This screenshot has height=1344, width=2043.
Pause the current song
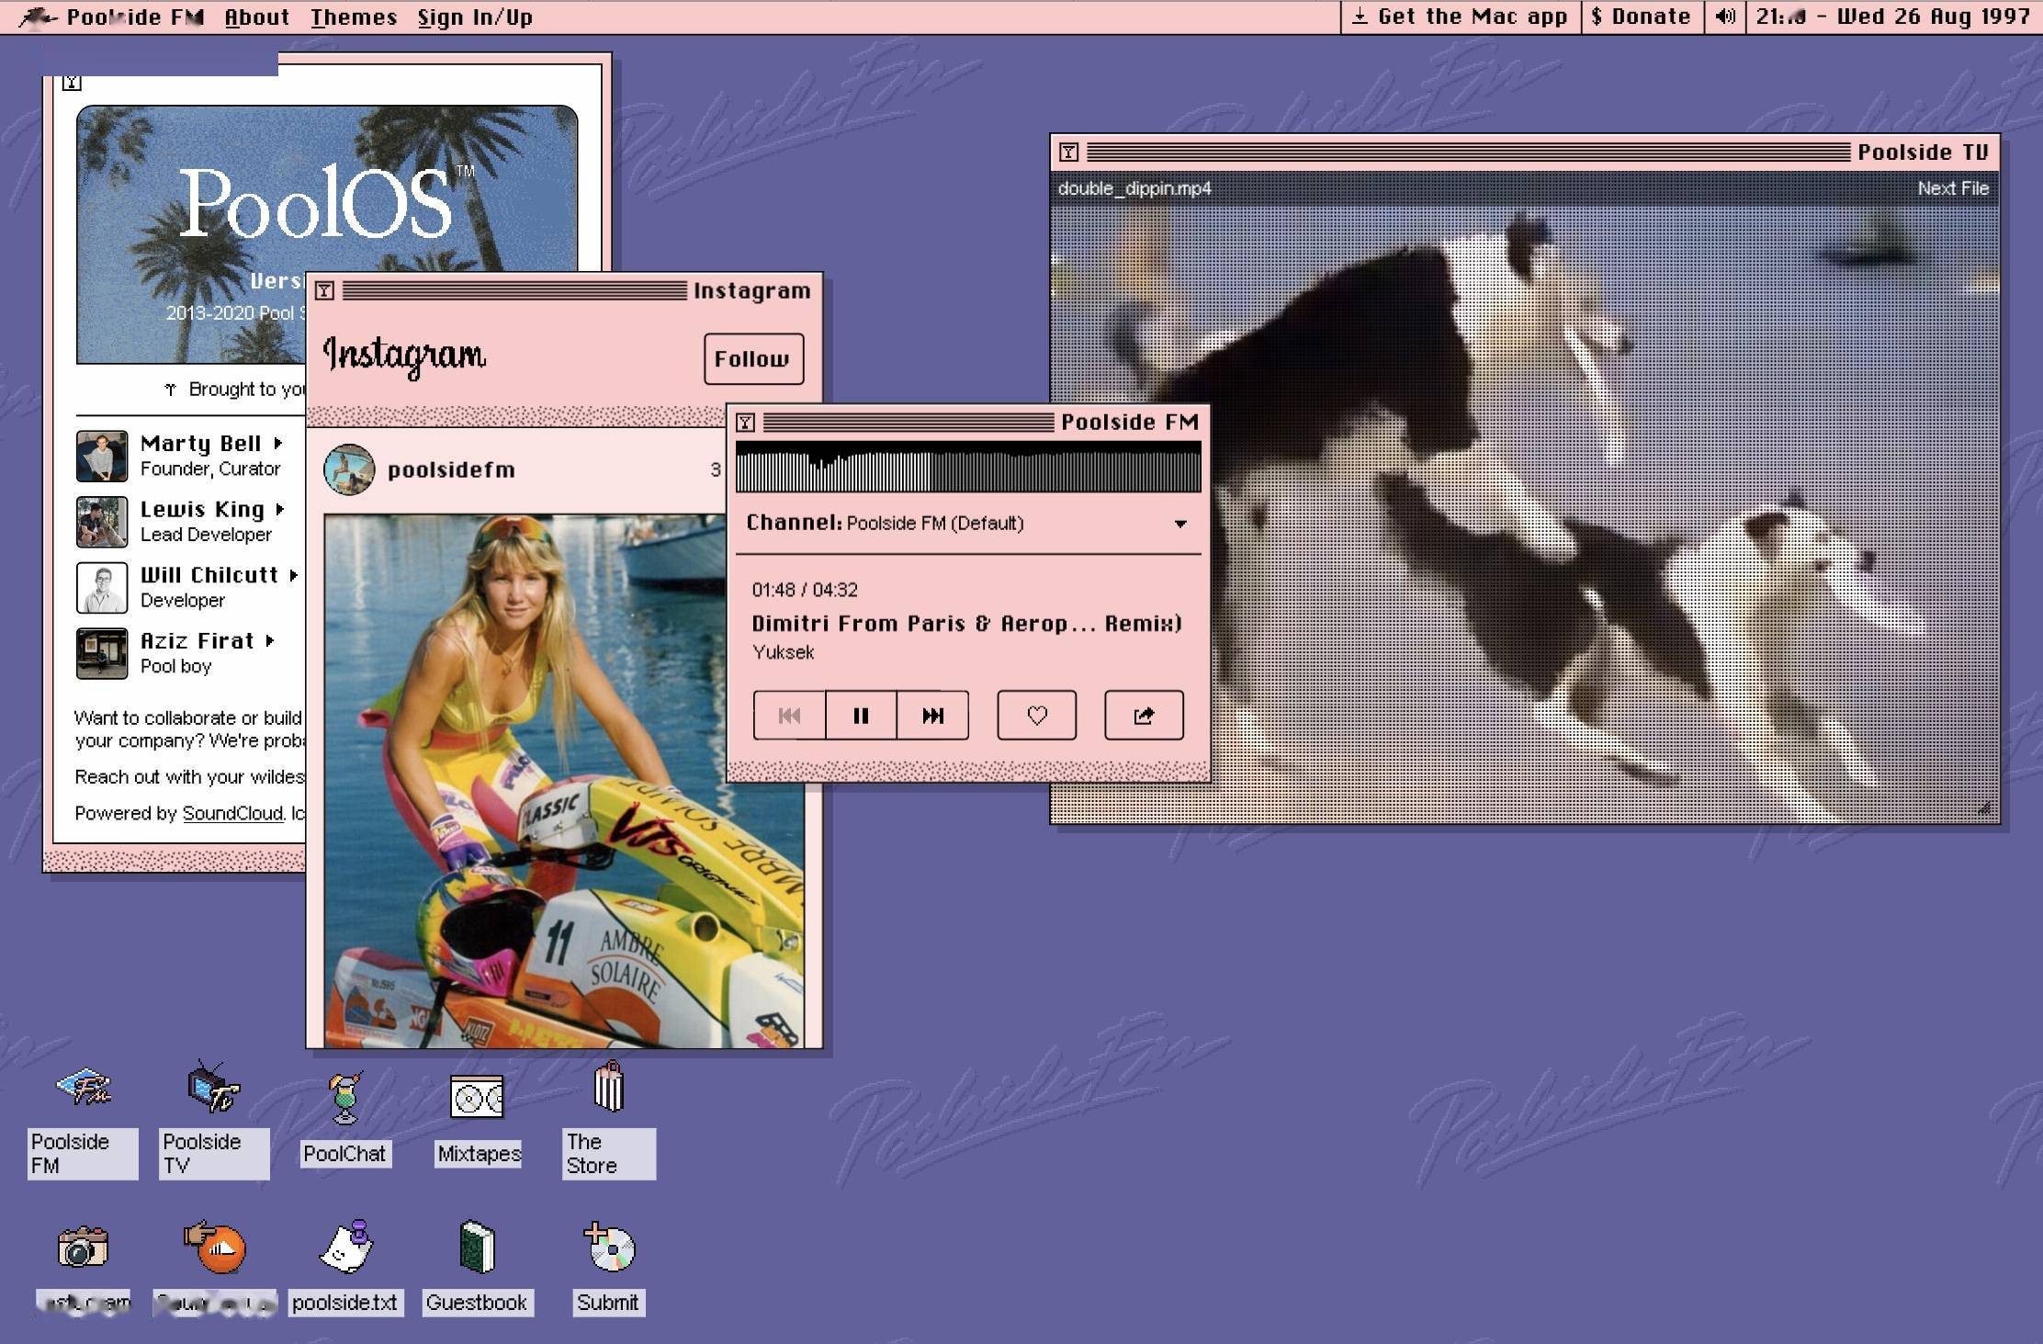tap(861, 715)
